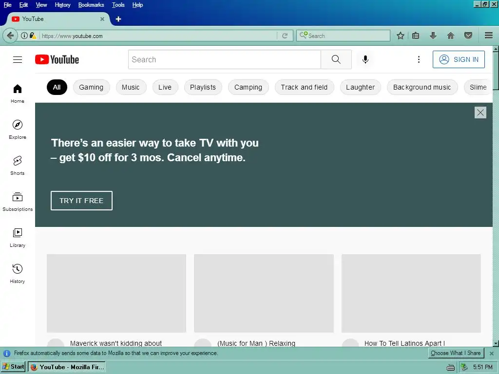The width and height of the screenshot is (499, 374).
Task: Click the taskbar clock showing 5:51 PM
Action: [483, 367]
